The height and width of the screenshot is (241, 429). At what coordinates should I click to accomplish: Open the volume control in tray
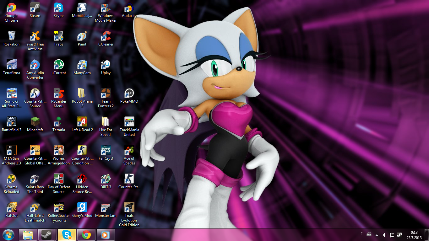[x=384, y=235]
